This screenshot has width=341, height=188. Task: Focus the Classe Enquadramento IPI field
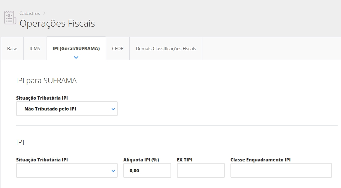(x=281, y=171)
